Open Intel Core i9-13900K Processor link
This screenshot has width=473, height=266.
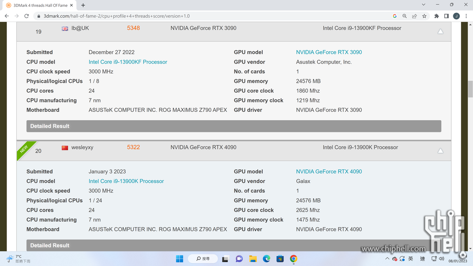126,181
